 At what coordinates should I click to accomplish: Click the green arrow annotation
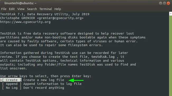76,80
